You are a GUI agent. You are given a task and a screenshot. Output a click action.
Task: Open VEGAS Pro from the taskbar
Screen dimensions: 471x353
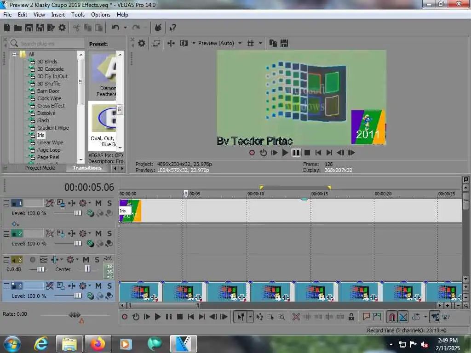tap(183, 344)
